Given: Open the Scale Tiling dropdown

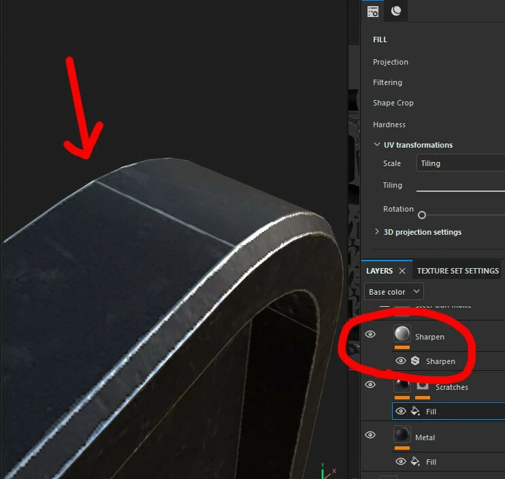Looking at the screenshot, I should coord(461,163).
